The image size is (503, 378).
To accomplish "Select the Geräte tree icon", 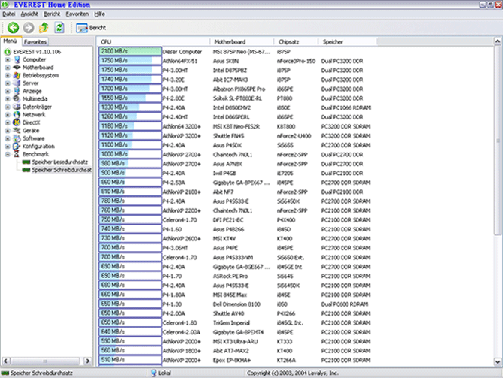I will pyautogui.click(x=17, y=131).
